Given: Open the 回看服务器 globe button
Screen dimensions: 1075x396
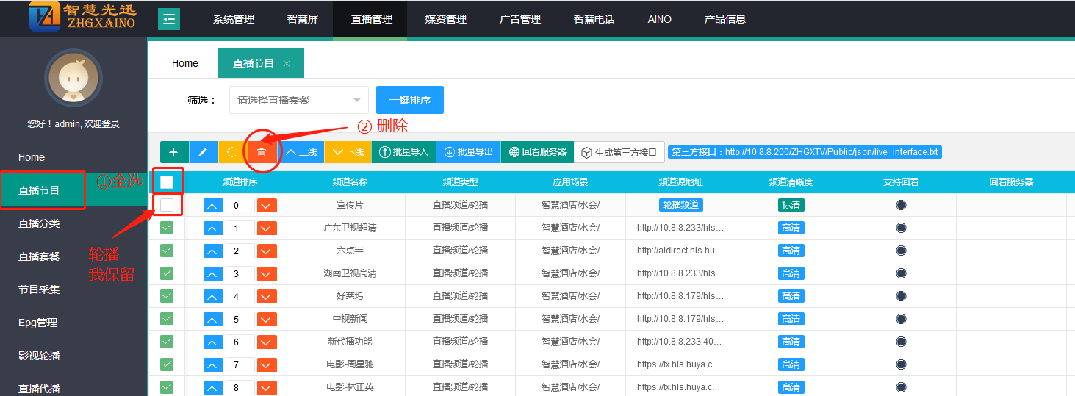Looking at the screenshot, I should pyautogui.click(x=537, y=152).
